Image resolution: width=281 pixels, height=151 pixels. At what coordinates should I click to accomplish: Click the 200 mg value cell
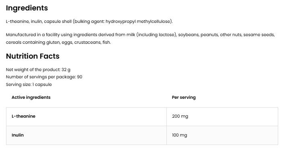pos(222,116)
